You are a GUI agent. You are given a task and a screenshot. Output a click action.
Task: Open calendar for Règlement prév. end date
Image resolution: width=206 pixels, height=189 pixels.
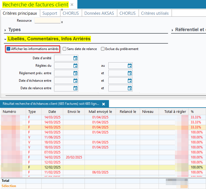coord(130,73)
